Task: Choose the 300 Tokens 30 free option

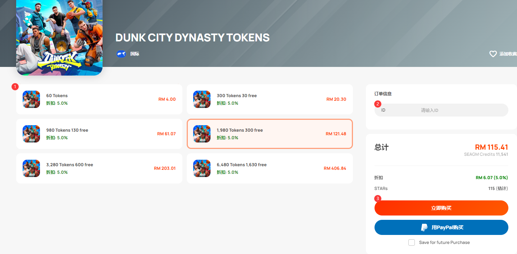Action: tap(270, 99)
